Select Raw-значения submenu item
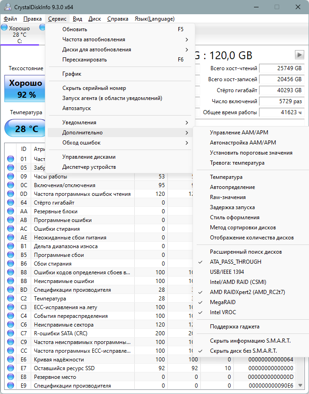The image size is (309, 394). click(x=251, y=197)
